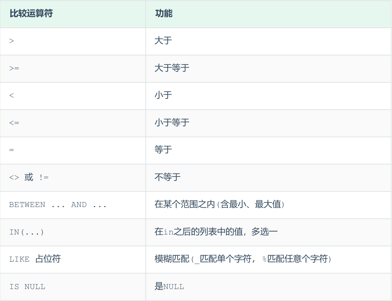Select the lone "<" operator cell
The height and width of the screenshot is (301, 392).
(x=12, y=95)
